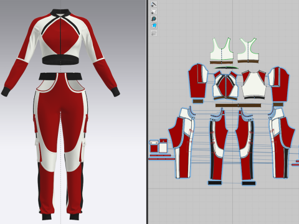
Task: Select the black ankle cuff pattern under left-center leg
Action: pos(215,183)
